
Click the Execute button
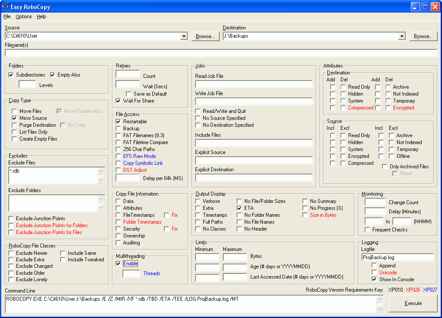tap(413, 303)
